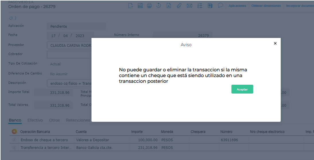Screen dimensions: 314x160
Task: Switch to the Retenciones tab
Action: (x=78, y=120)
